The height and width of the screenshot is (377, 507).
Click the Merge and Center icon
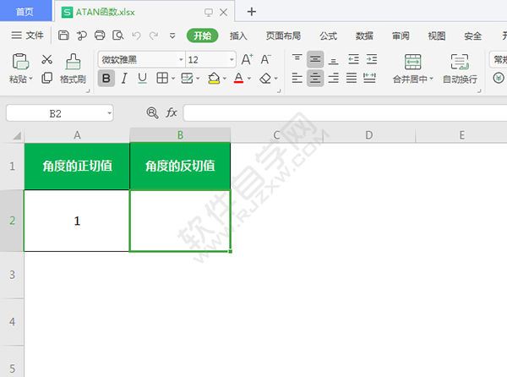click(413, 62)
